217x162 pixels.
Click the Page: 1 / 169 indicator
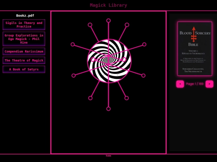(195, 84)
